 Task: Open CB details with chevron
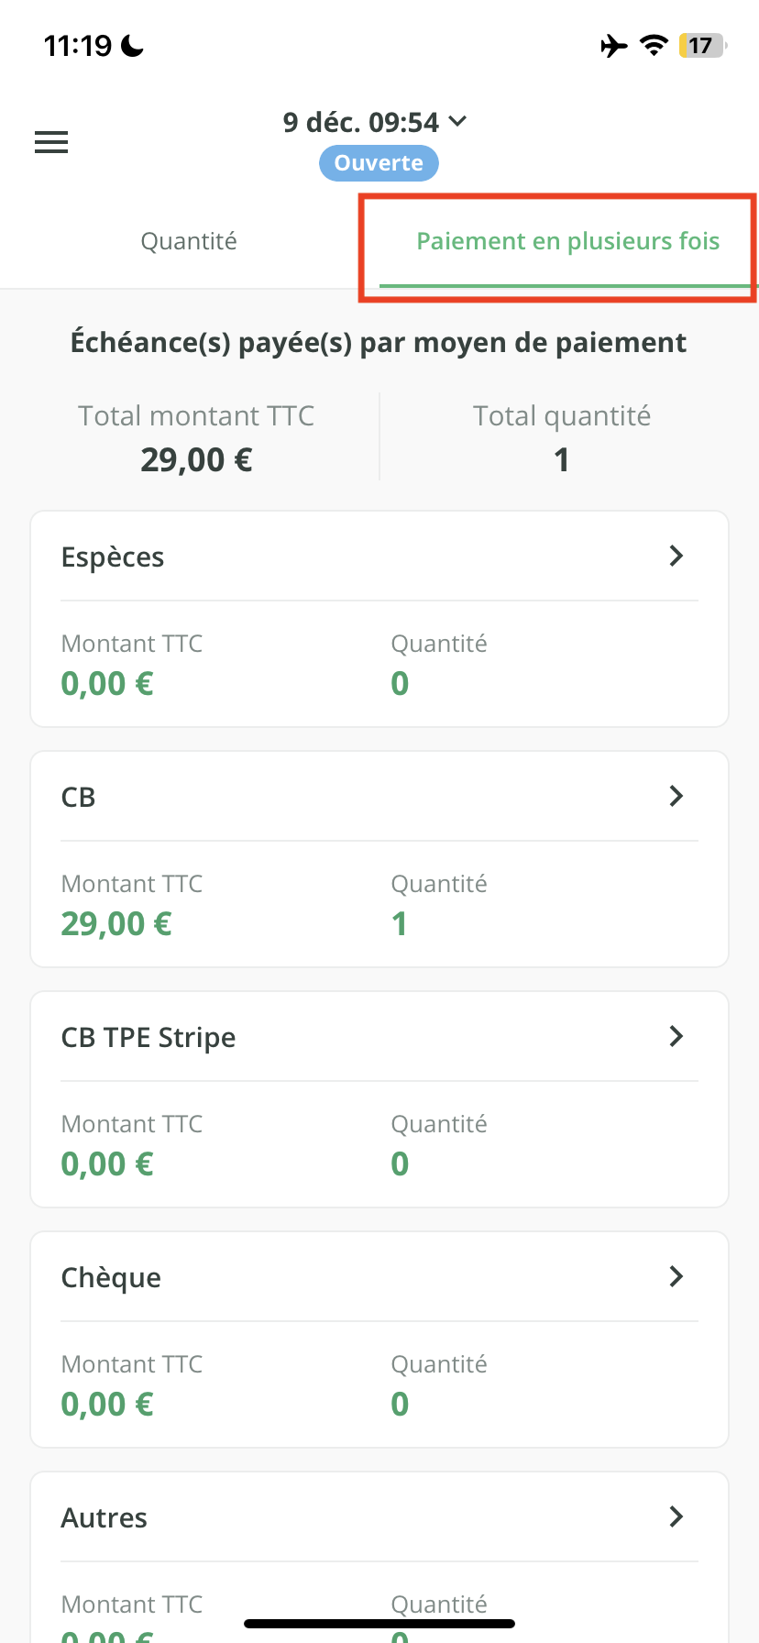pyautogui.click(x=676, y=796)
